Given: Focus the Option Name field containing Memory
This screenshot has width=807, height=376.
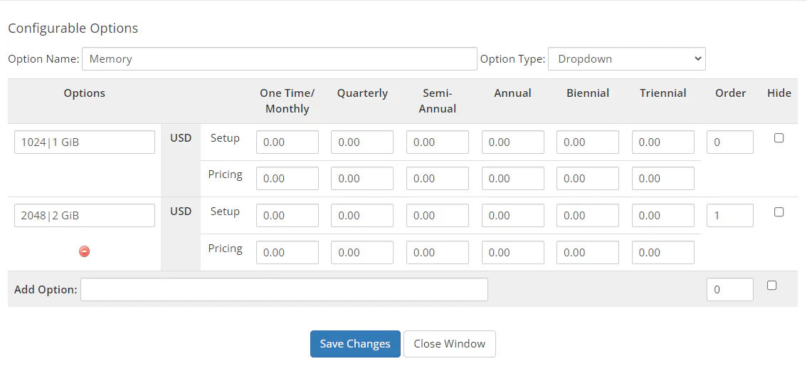Looking at the screenshot, I should [280, 58].
